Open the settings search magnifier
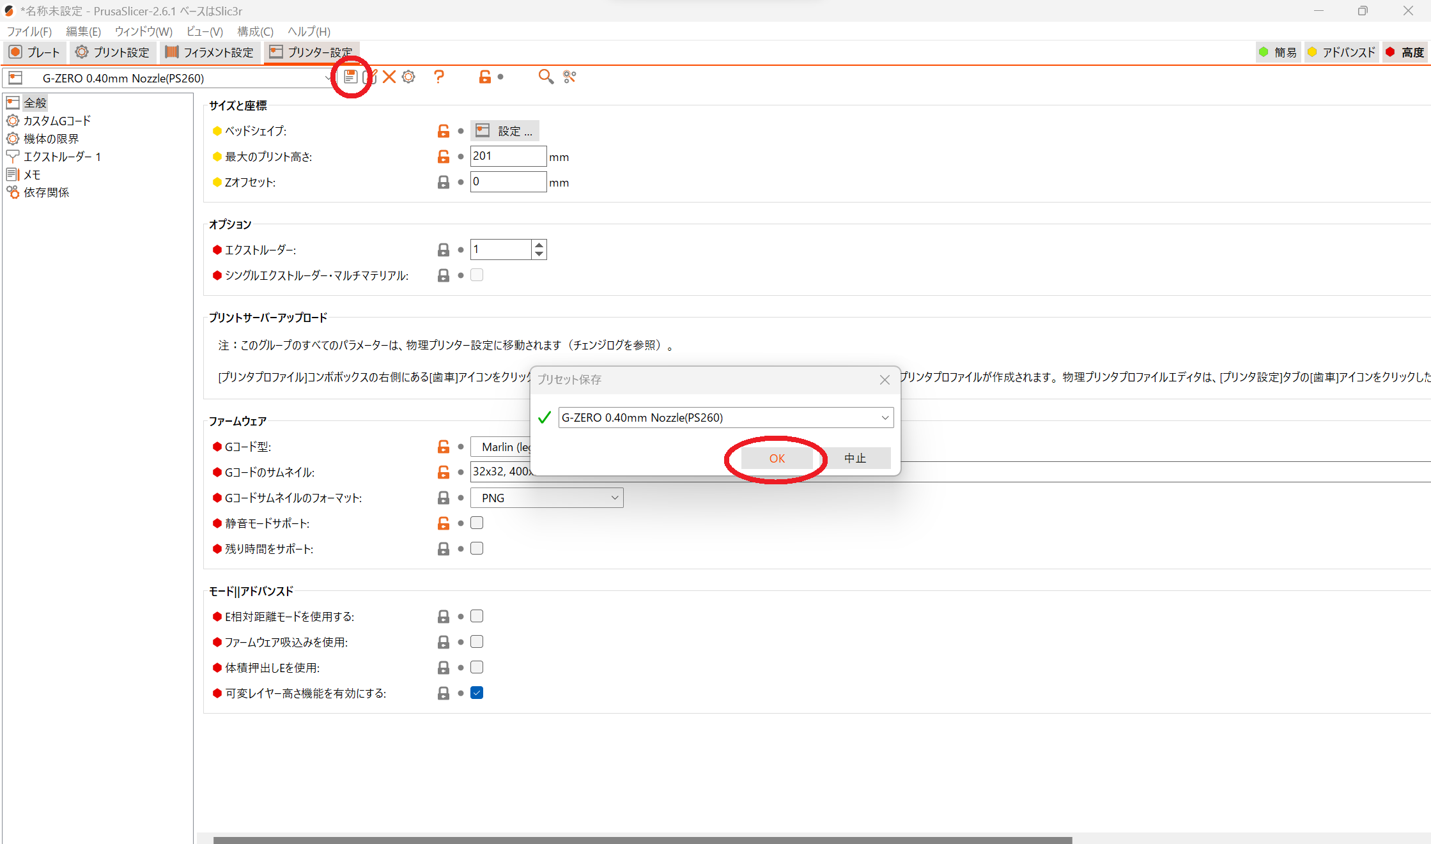 545,77
